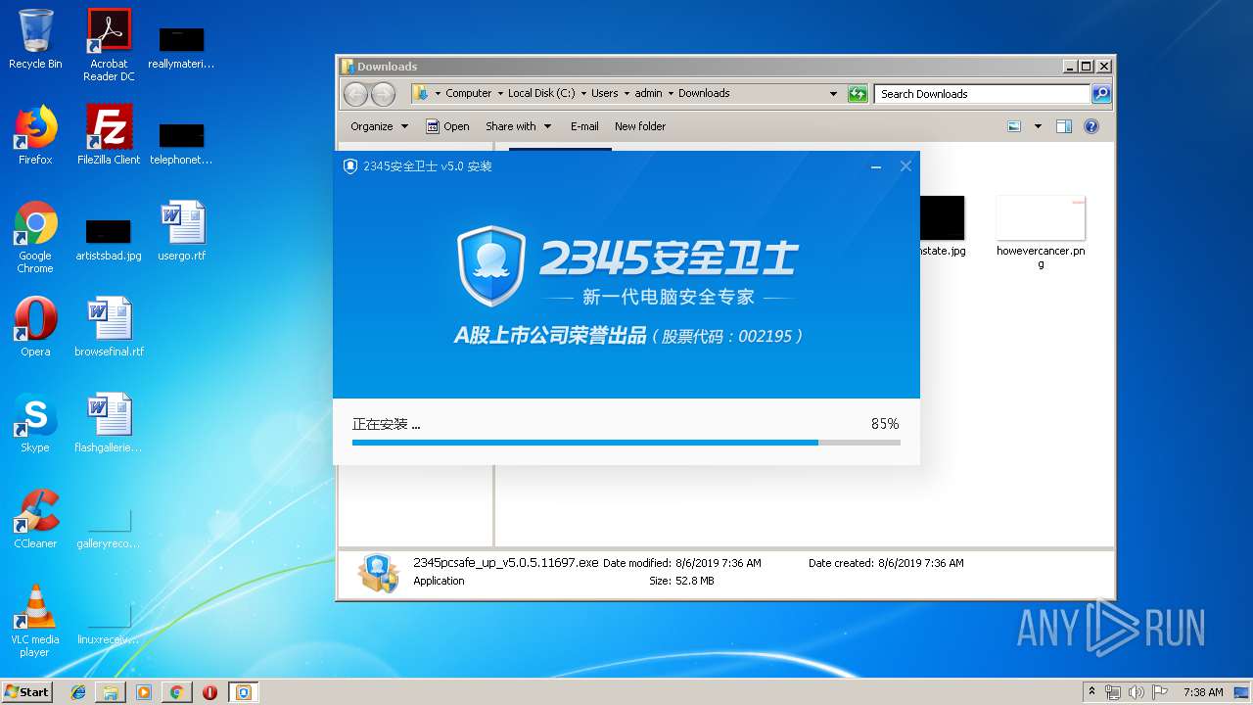Select the telephonet file on desktop
Viewport: 1253px width, 705px height.
tap(181, 145)
